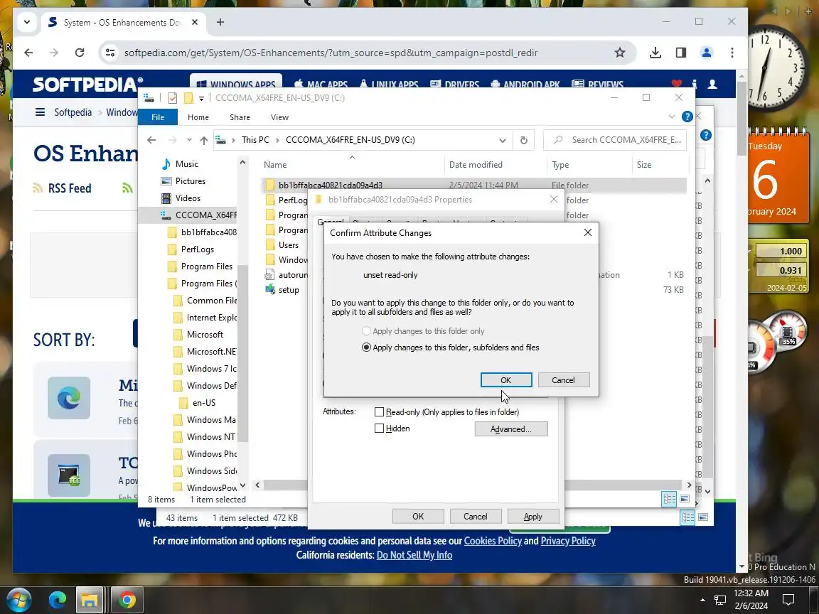Expand the Explorer address bar history dropdown

click(502, 140)
